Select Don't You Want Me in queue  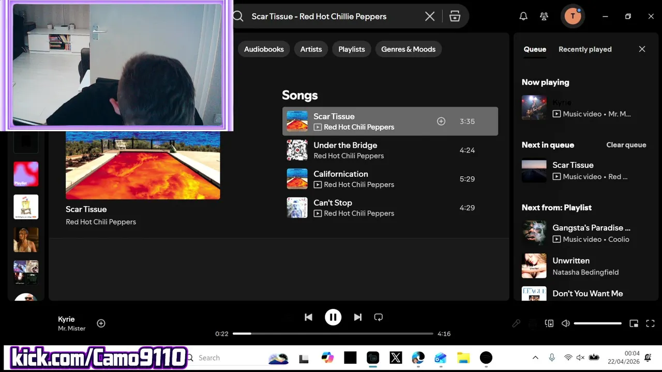point(584,293)
